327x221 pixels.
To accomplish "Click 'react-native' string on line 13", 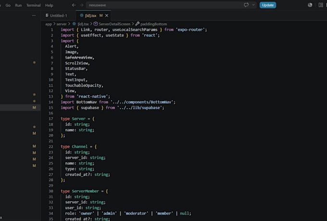I will [x=92, y=96].
